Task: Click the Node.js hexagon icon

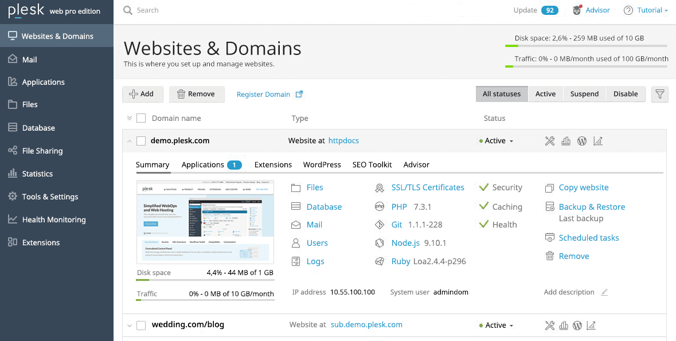Action: [x=380, y=243]
